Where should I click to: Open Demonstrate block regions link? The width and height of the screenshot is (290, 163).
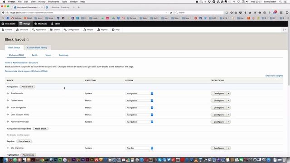pos(26,71)
